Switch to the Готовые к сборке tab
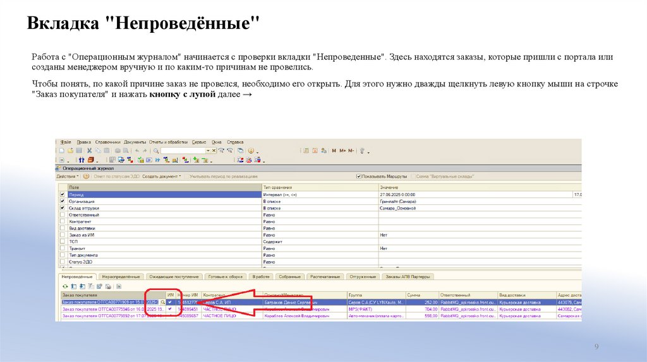Screen dimensions: 647x362 [226, 277]
